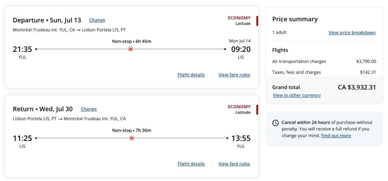The image size is (388, 181).
Task: Click Find out more about cancellation
Action: tap(336, 136)
